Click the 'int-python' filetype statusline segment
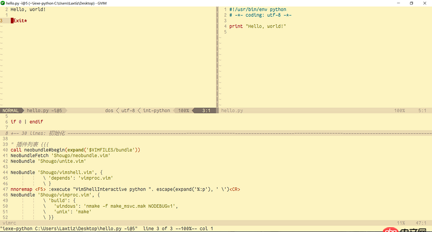Viewport: 432px width, 232px height. click(157, 111)
